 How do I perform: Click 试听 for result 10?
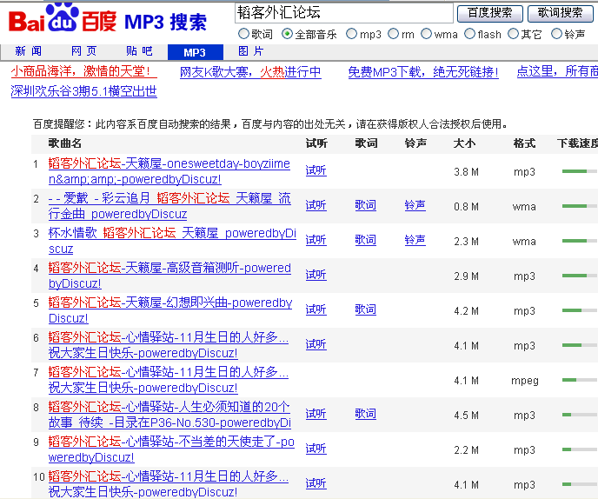[316, 482]
